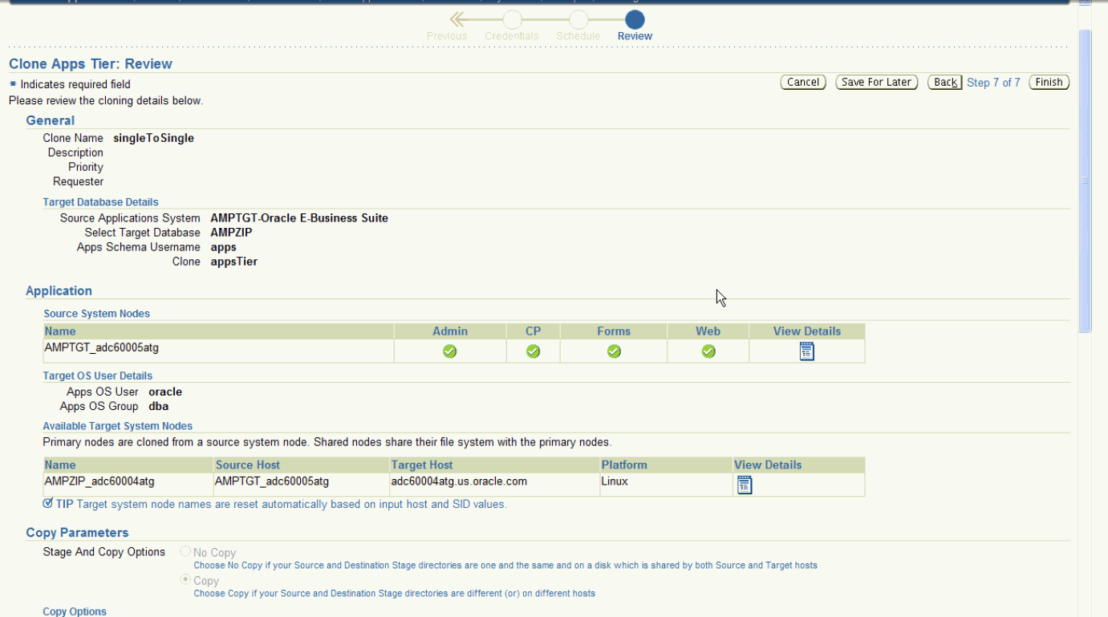Open View Details icon for AMPZIP_adc60004atg

tap(745, 485)
